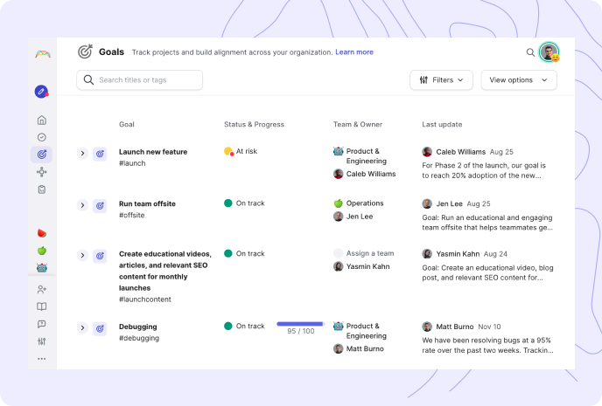Open the watermelon team icon in sidebar
602x406 pixels.
42,233
